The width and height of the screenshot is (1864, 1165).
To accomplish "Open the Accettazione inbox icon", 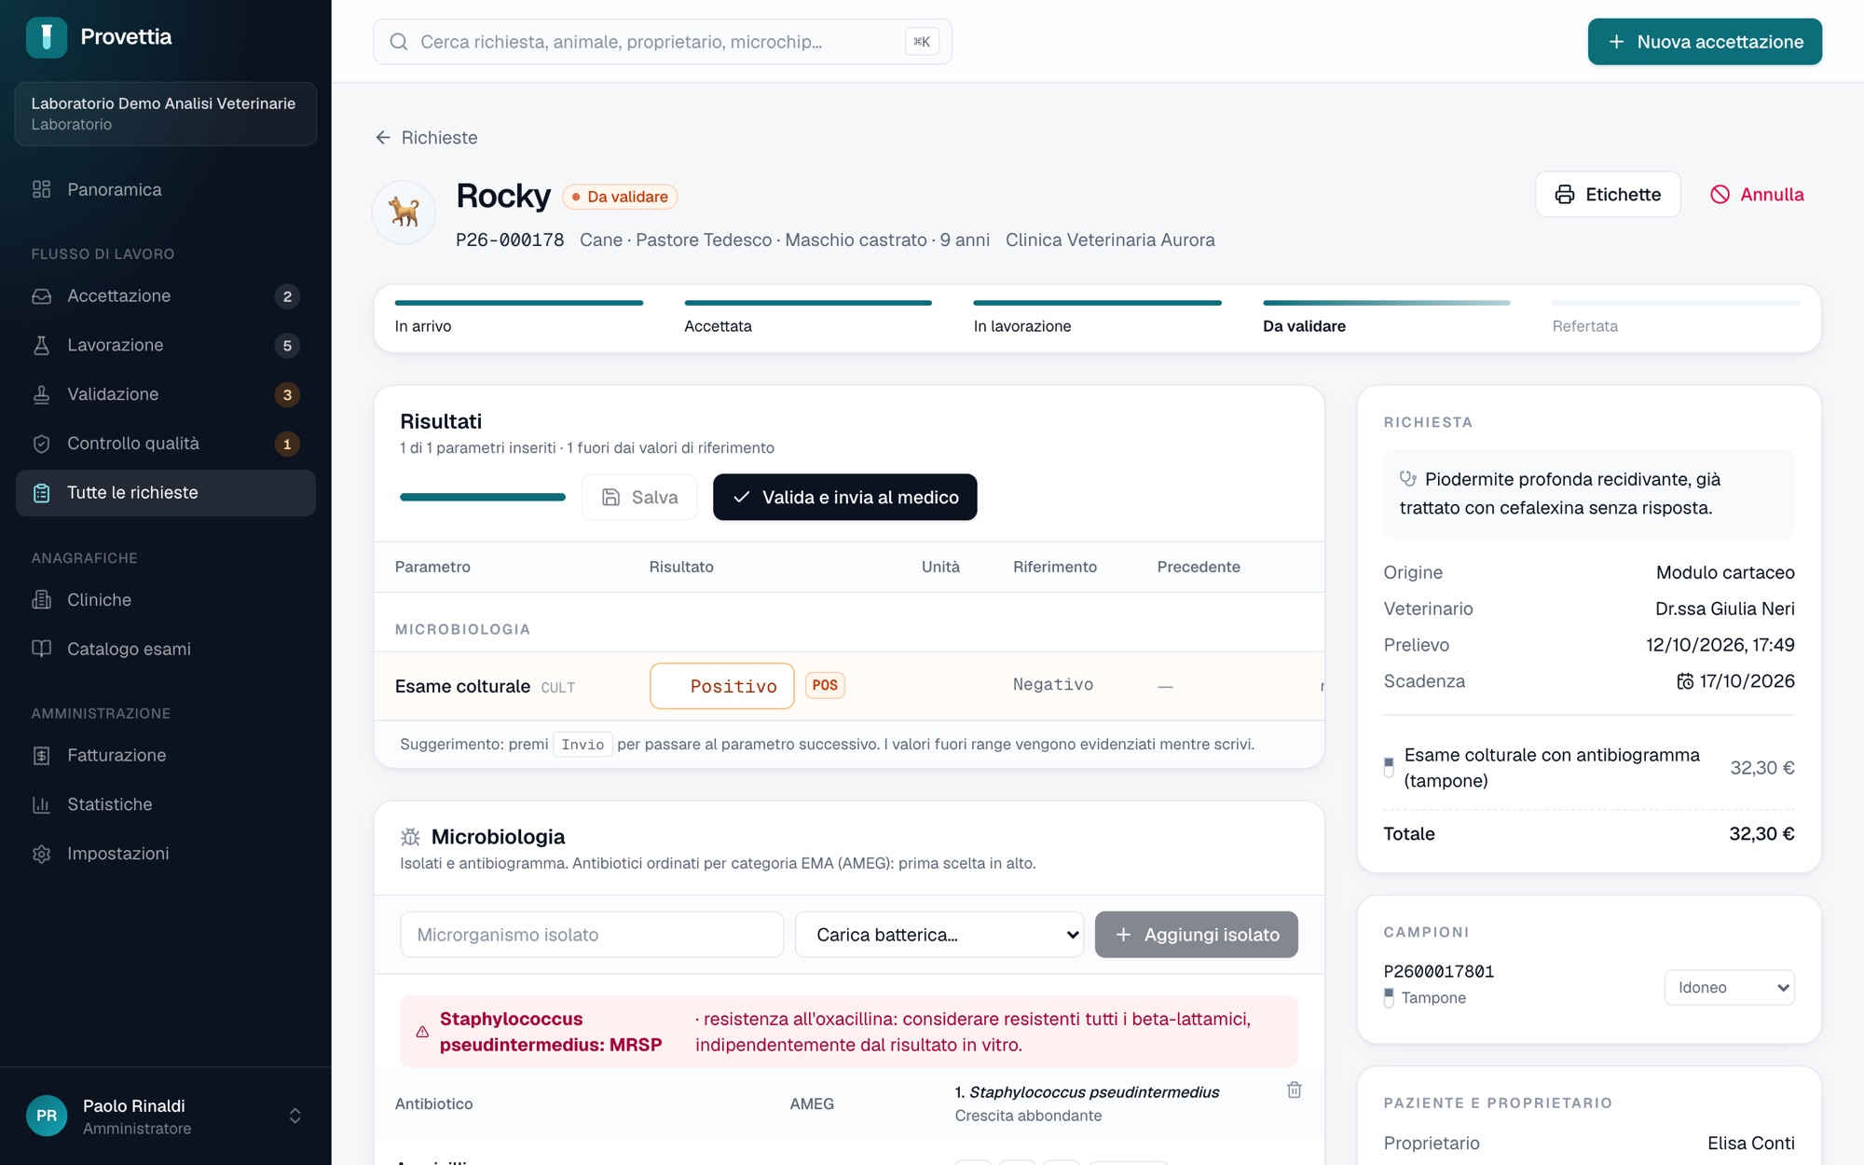I will [41, 296].
